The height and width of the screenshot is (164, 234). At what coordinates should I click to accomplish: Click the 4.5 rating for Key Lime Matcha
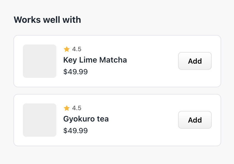point(77,49)
